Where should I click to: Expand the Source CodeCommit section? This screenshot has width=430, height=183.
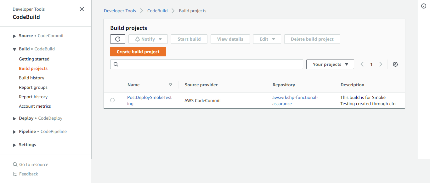coord(14,36)
